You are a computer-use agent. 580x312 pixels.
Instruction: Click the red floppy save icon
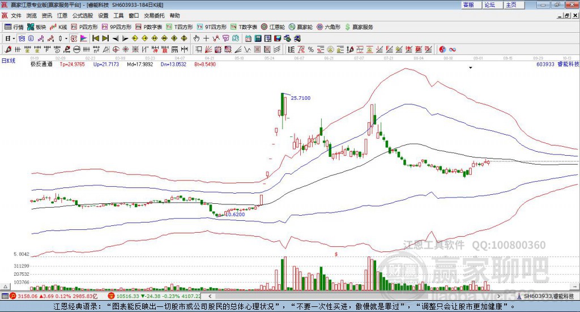point(278,39)
